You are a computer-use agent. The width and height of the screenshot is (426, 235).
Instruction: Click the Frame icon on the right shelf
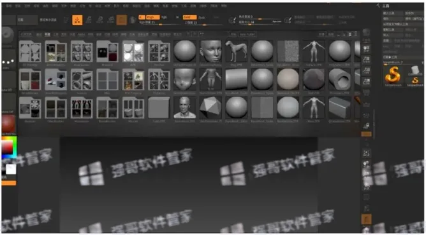366,153
